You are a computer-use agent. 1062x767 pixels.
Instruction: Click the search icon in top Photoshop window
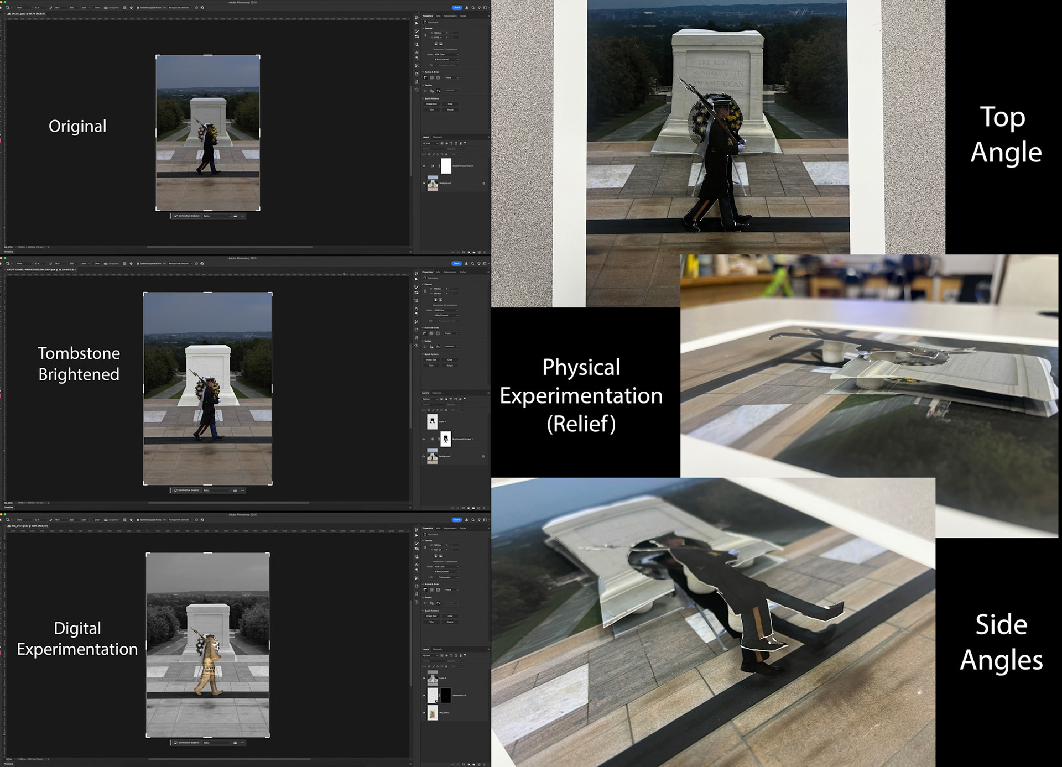tap(473, 8)
